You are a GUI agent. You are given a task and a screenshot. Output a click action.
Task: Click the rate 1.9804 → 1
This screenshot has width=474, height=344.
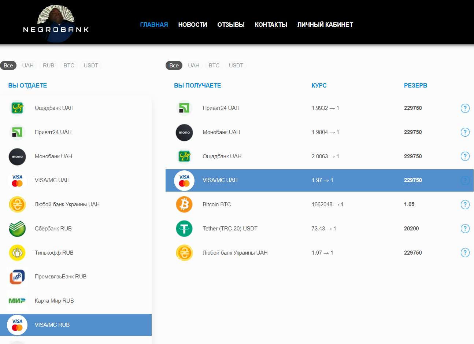click(325, 132)
